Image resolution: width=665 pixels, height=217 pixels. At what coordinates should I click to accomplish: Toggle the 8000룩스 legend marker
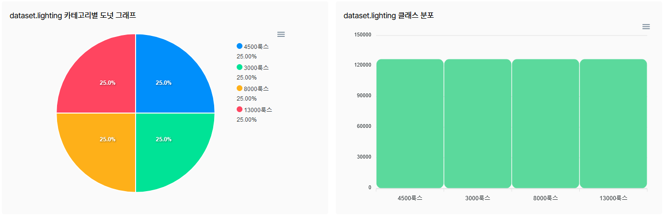click(240, 88)
